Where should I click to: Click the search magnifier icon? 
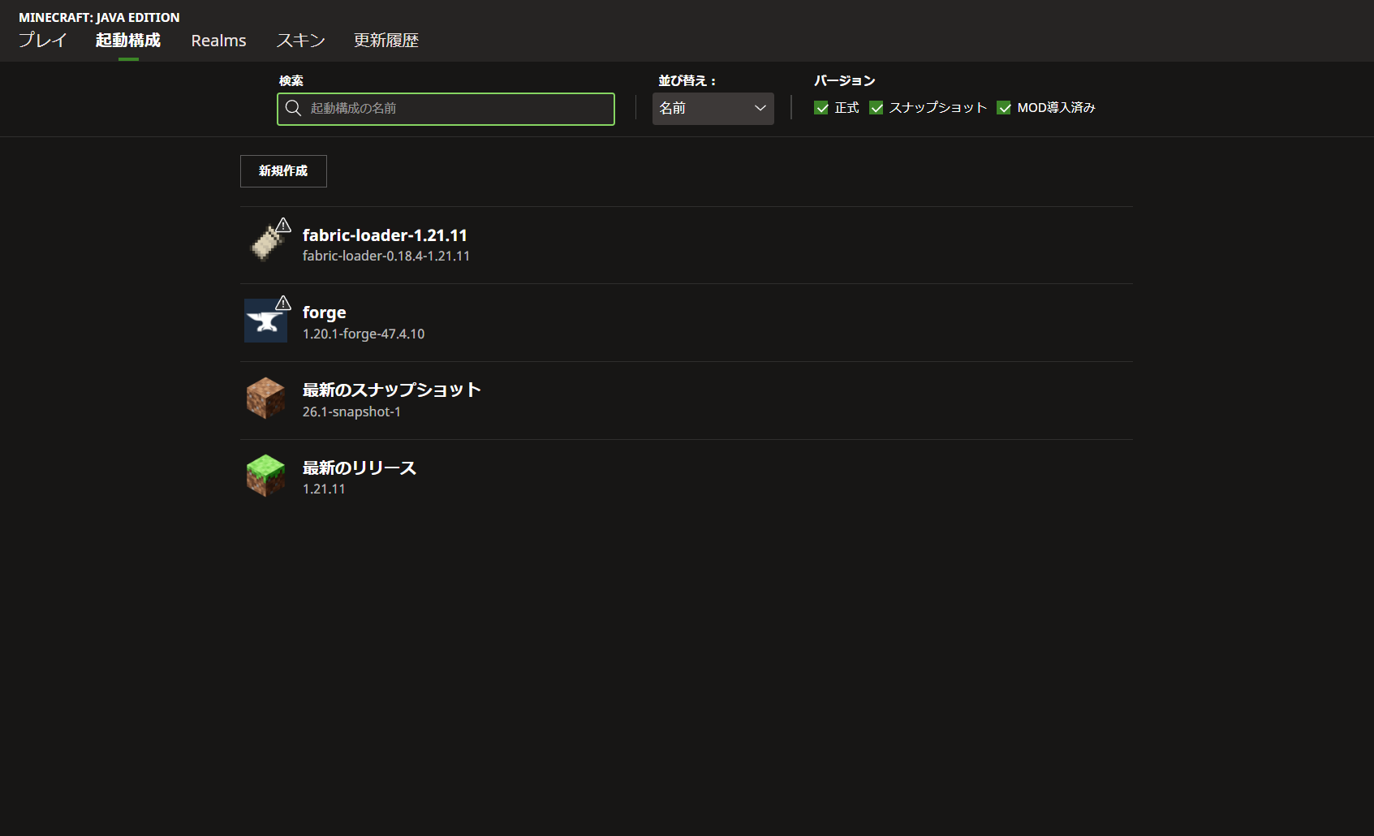pyautogui.click(x=293, y=109)
